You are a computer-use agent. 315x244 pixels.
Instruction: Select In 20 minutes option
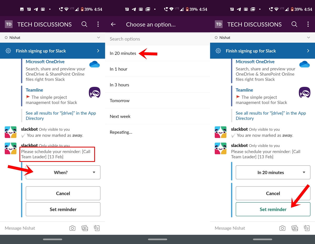(157, 53)
